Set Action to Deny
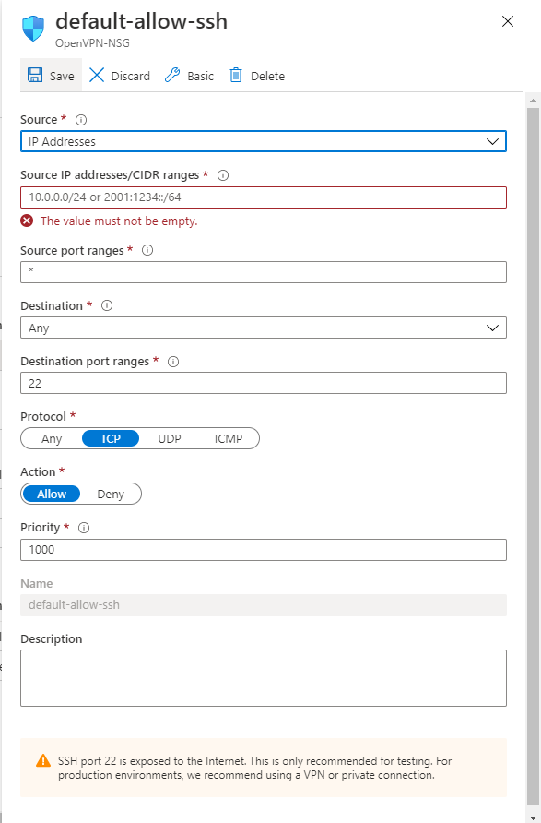The height and width of the screenshot is (823, 541). click(x=111, y=494)
